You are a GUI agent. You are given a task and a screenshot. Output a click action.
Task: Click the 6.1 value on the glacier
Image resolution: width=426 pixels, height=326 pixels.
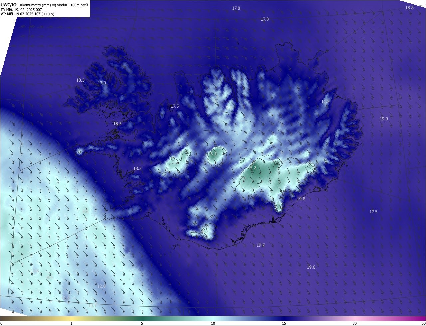213,154
